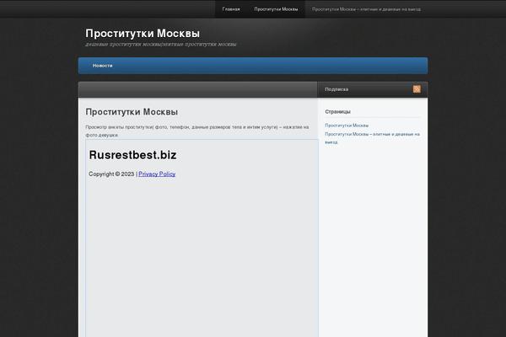Click the Подписка subscription label
This screenshot has width=506, height=337.
[336, 89]
